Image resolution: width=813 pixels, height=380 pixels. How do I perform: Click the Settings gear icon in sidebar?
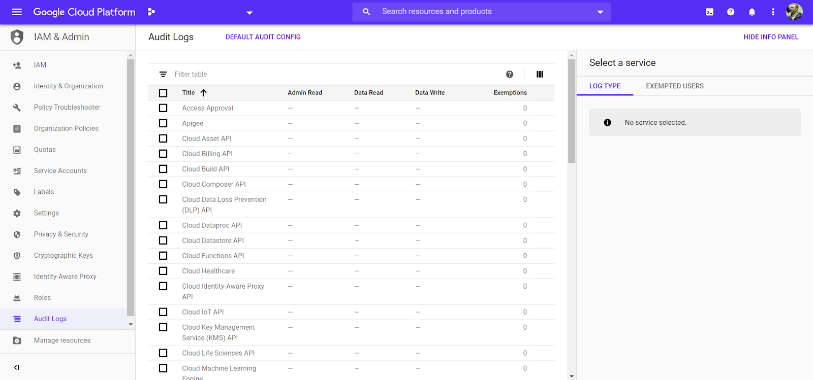pyautogui.click(x=17, y=214)
